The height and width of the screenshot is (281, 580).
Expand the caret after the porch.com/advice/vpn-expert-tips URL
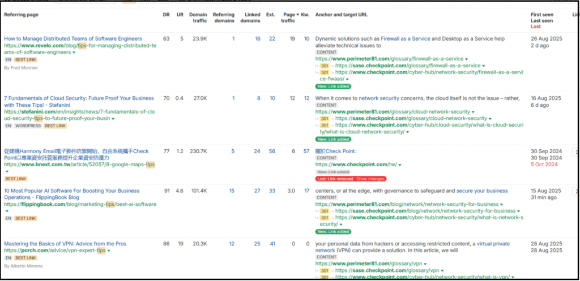(108, 251)
